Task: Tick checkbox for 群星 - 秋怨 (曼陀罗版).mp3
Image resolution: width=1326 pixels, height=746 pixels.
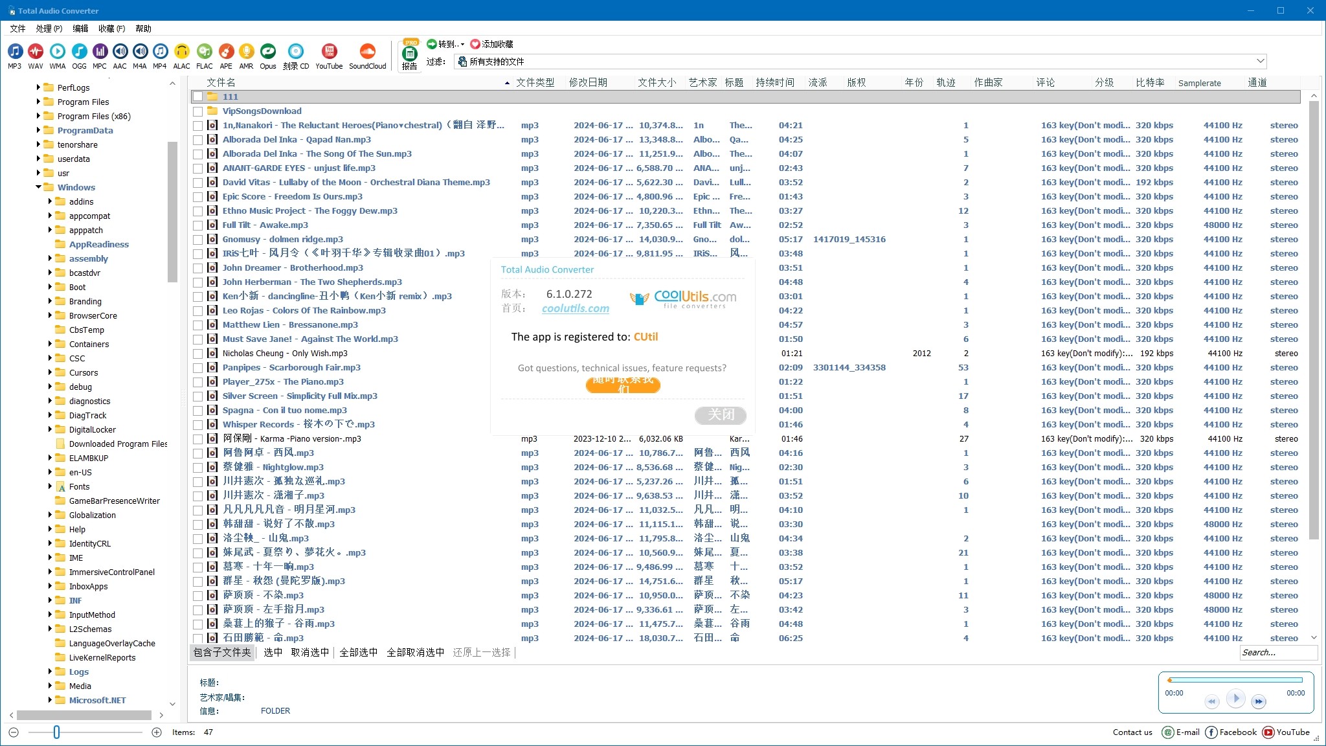Action: pos(197,582)
